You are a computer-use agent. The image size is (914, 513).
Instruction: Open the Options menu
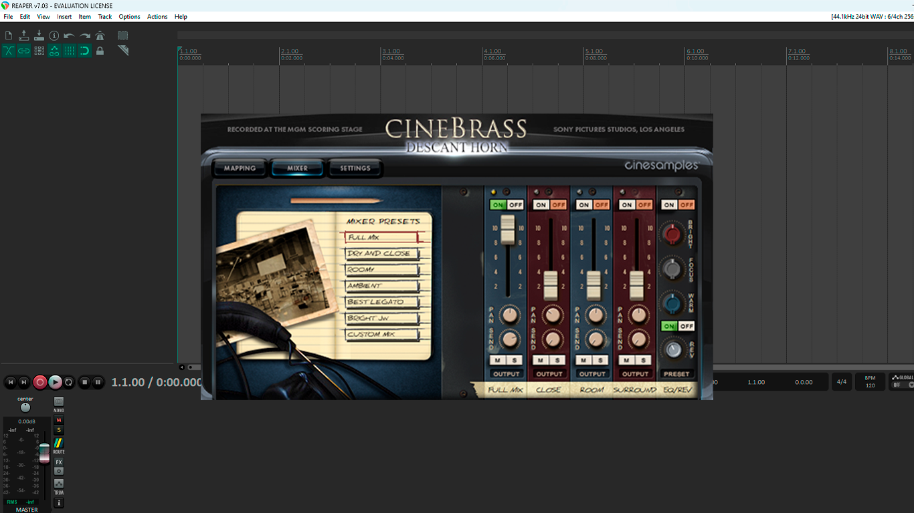[129, 17]
